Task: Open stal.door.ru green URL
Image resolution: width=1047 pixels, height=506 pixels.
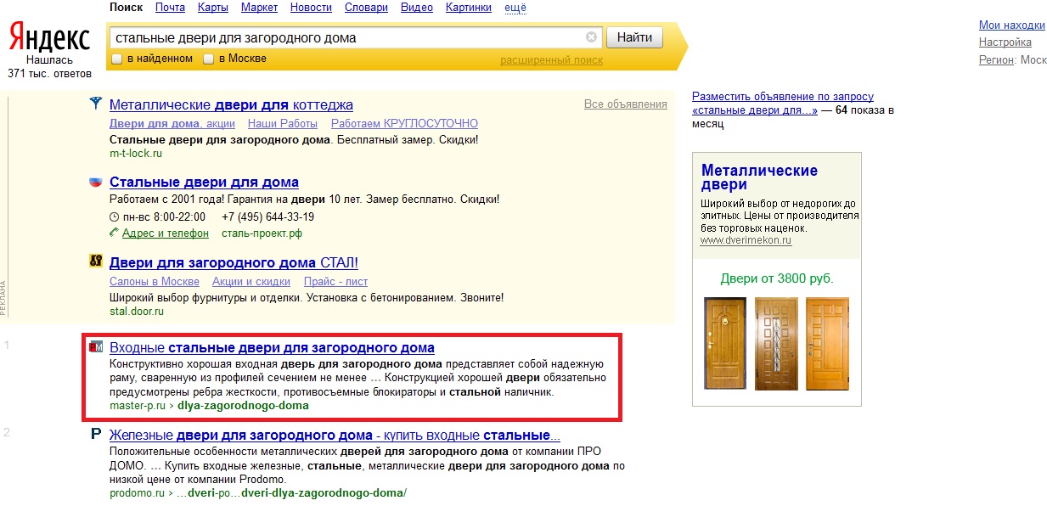Action: tap(137, 312)
